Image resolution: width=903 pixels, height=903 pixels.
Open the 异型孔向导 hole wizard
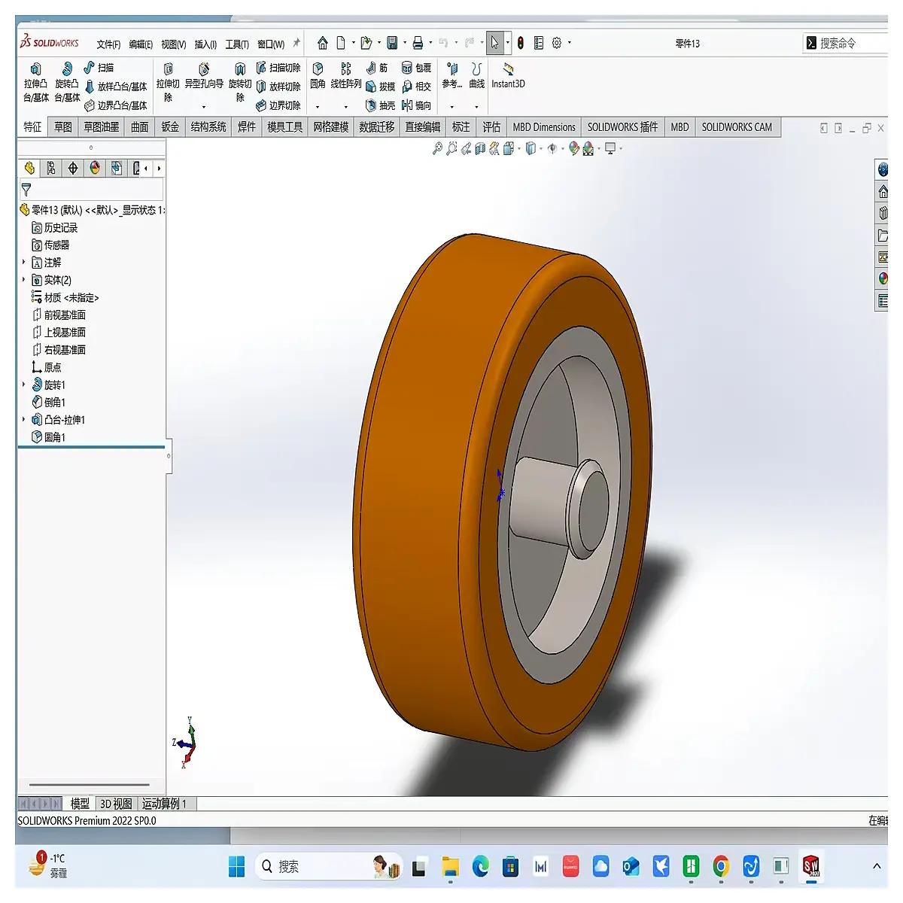tap(204, 75)
